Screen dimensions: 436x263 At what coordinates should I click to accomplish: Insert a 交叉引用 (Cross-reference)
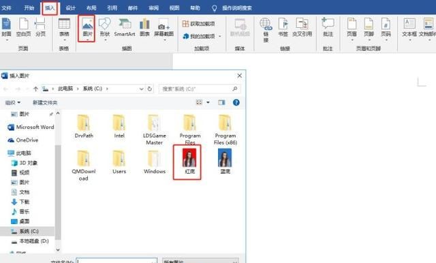302,28
